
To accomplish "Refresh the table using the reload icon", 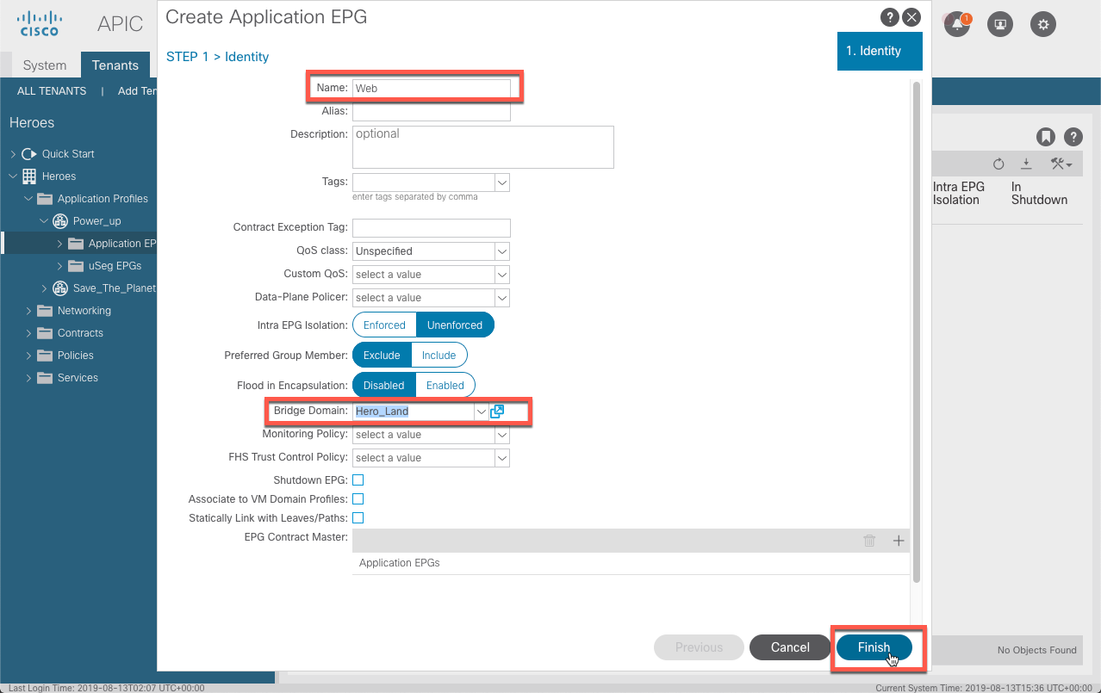I will click(x=998, y=164).
